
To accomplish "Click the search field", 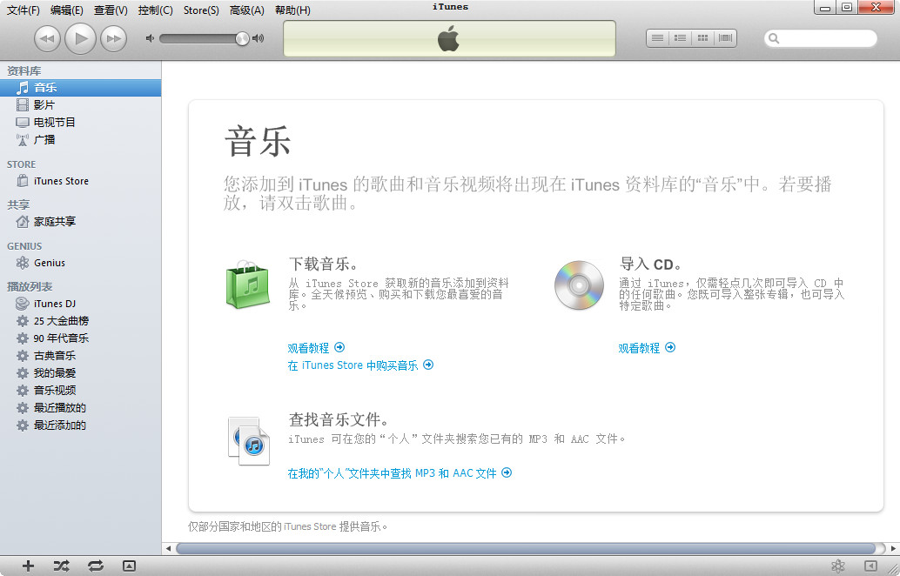I will (x=821, y=38).
